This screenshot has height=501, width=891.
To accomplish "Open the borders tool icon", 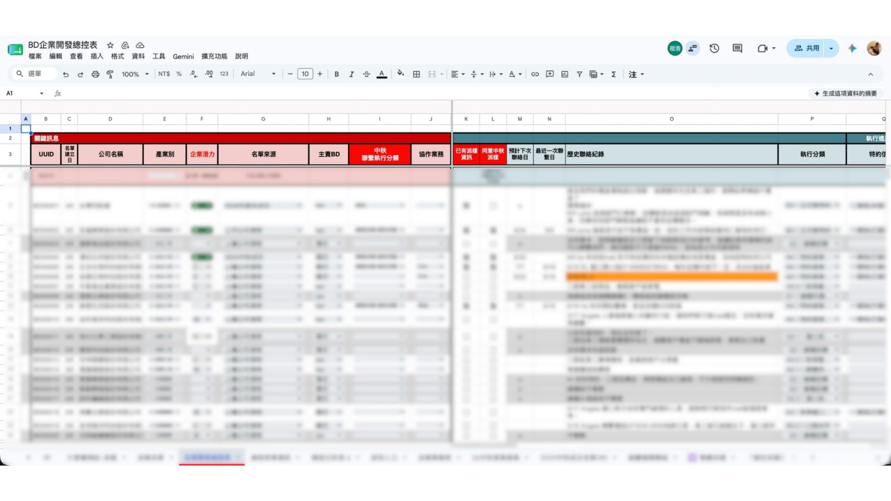I will (x=416, y=74).
